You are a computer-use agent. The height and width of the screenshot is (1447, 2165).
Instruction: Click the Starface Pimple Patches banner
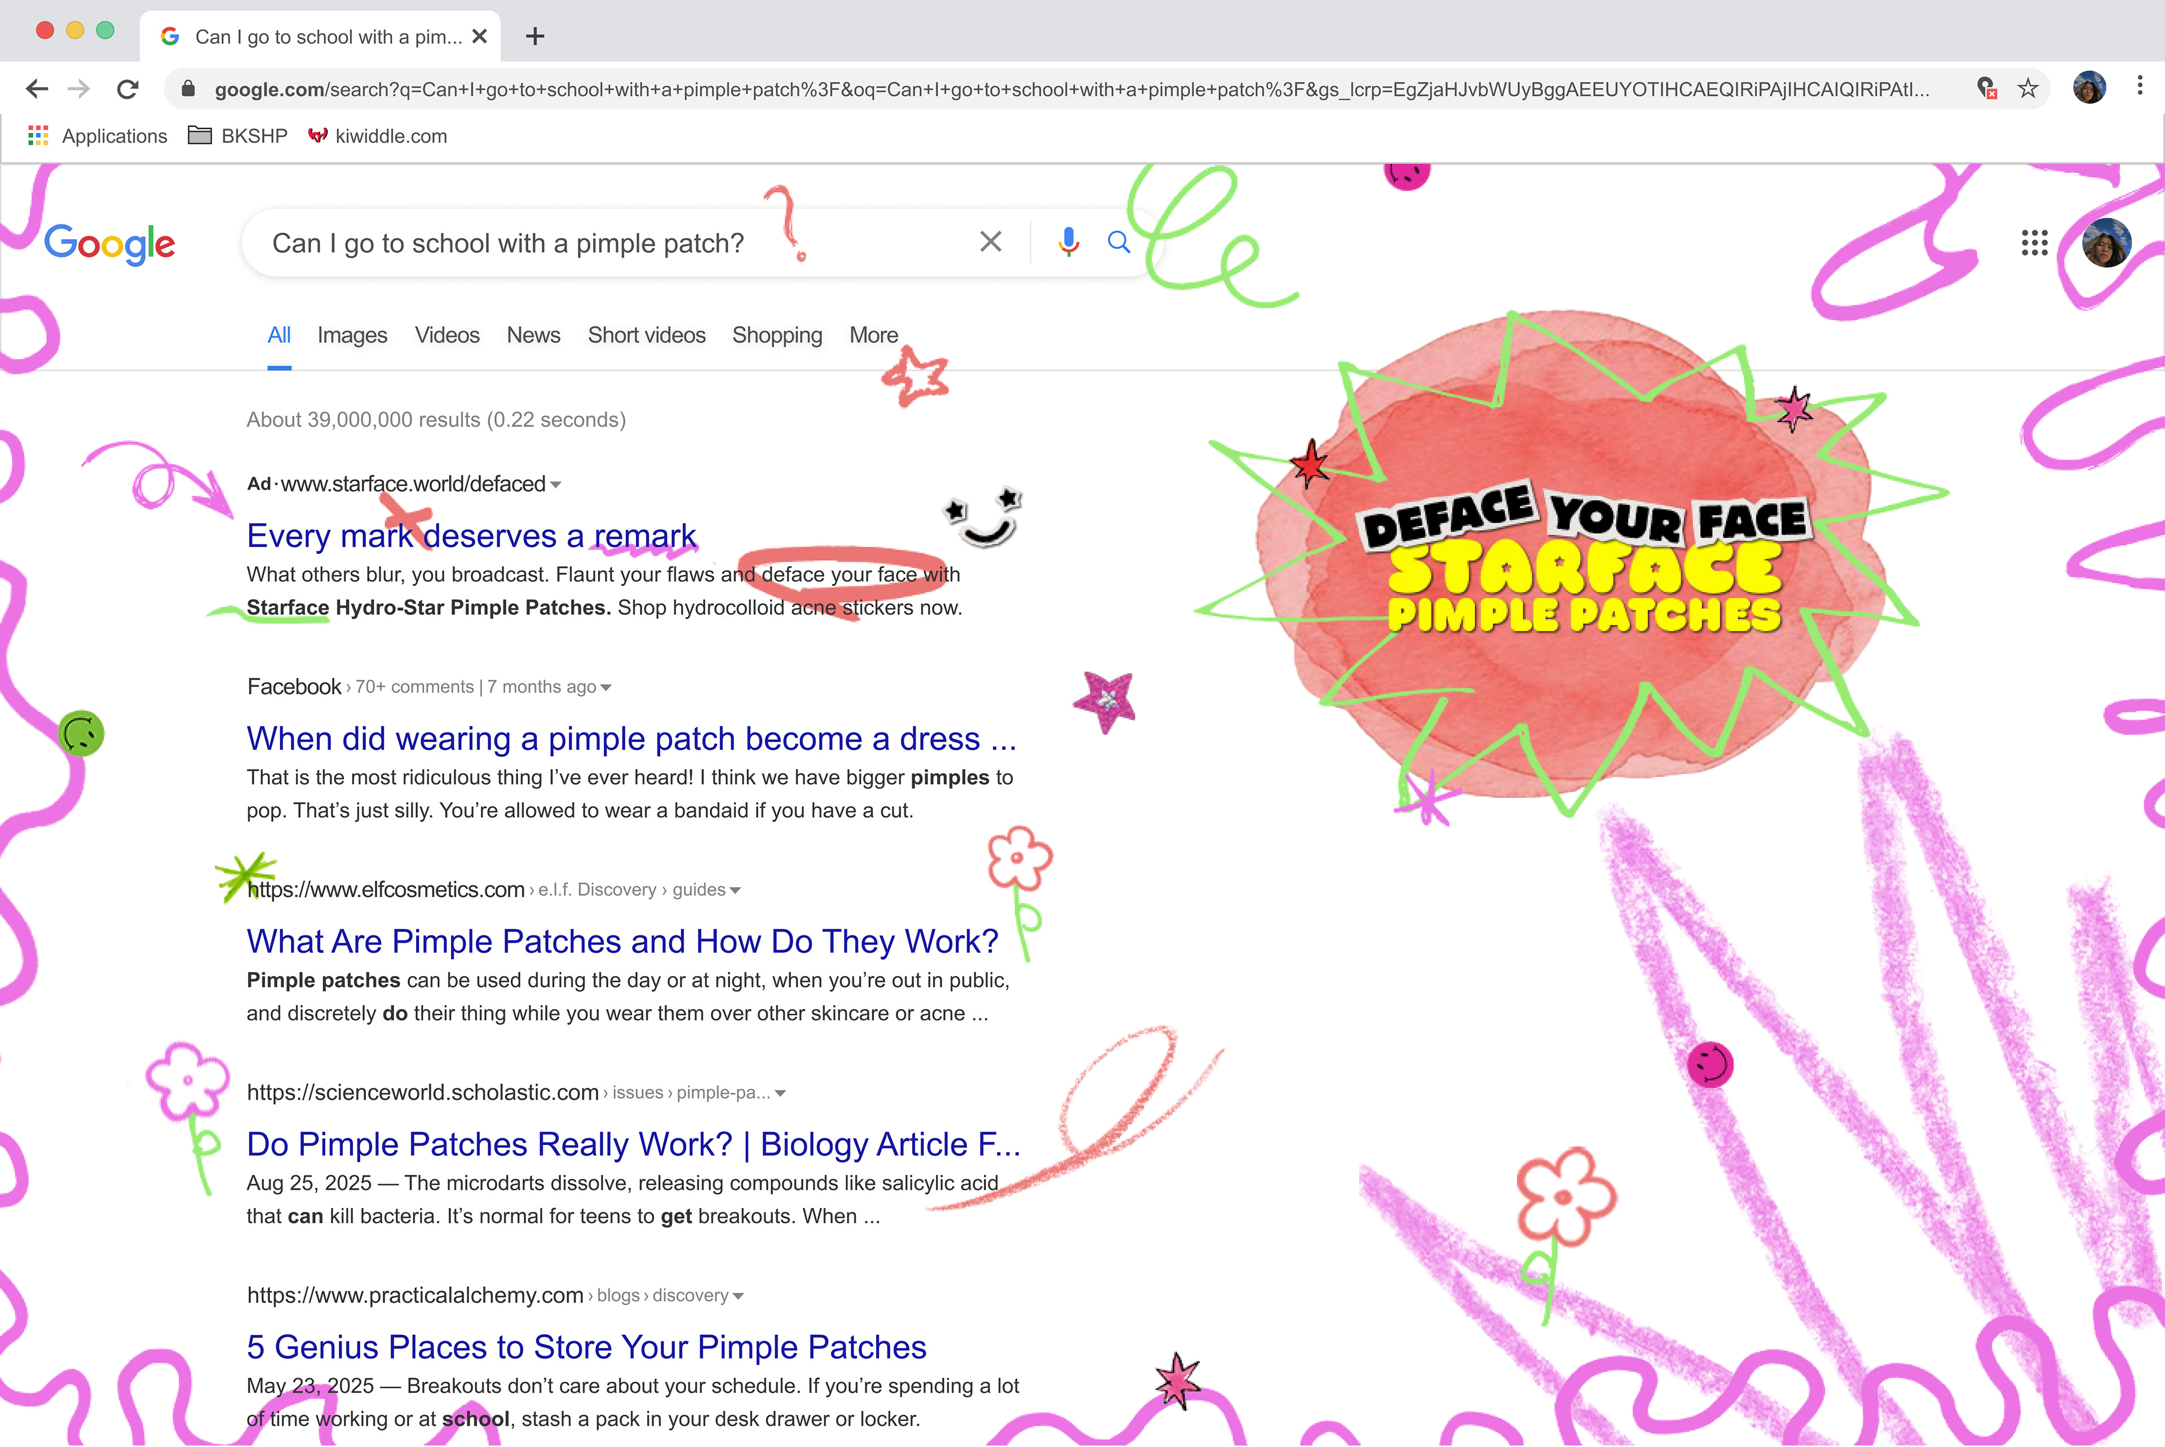pos(1583,563)
